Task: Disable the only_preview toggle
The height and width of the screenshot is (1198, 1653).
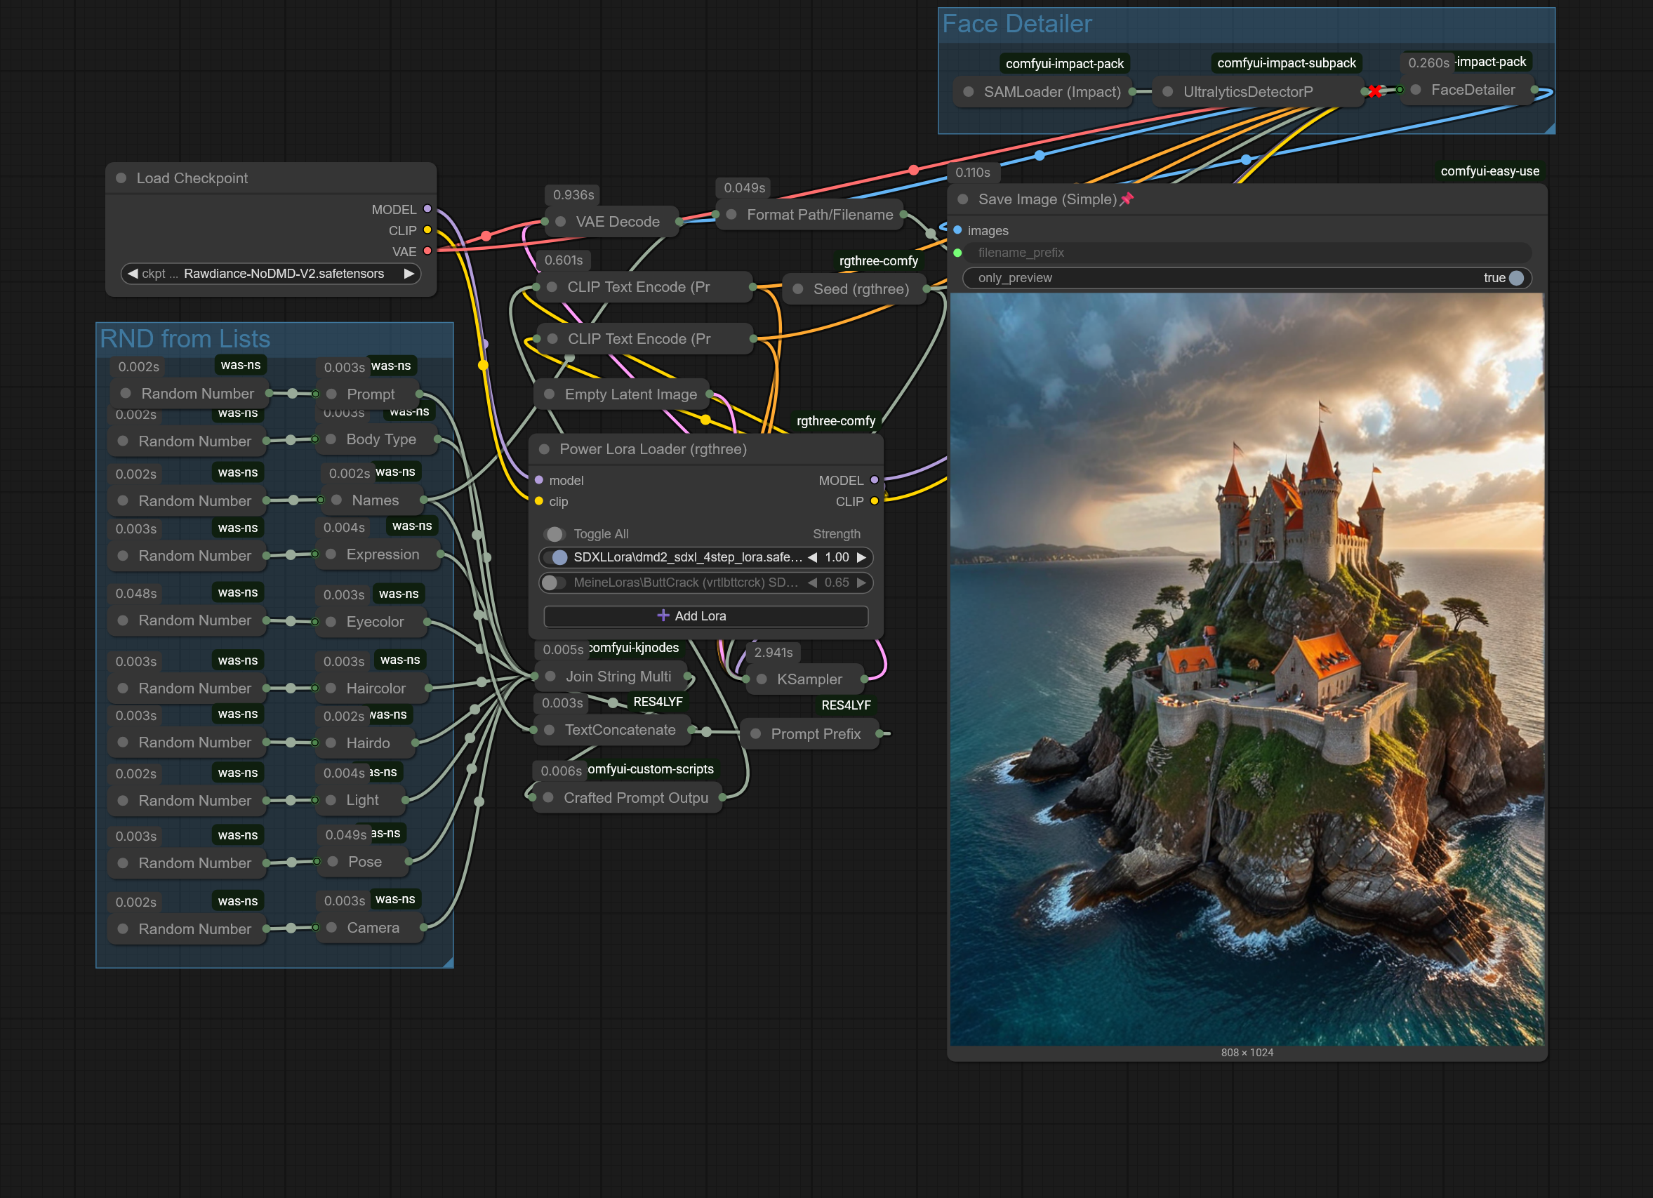Action: point(1516,278)
